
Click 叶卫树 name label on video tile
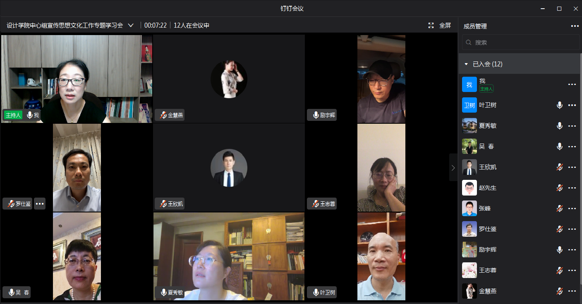324,292
